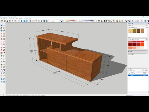Adjust the shadow date slider
Viewport: 149px width, 112px height.
pos(70,21)
